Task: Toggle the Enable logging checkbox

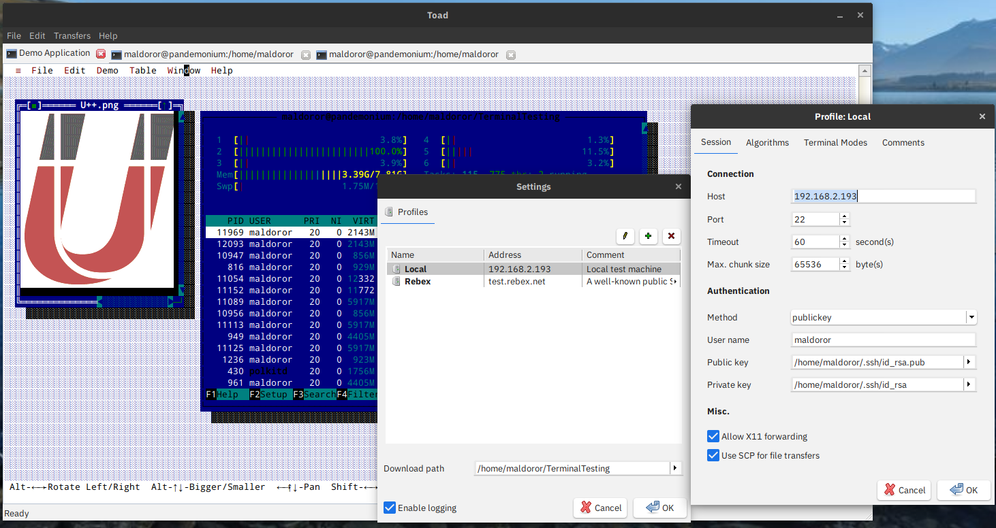Action: pos(390,508)
